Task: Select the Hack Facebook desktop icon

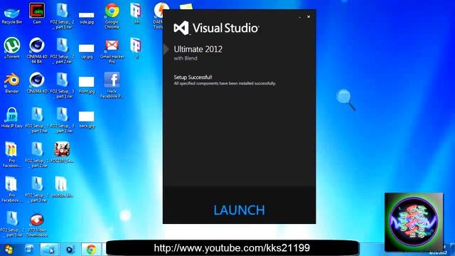Action: (112, 85)
